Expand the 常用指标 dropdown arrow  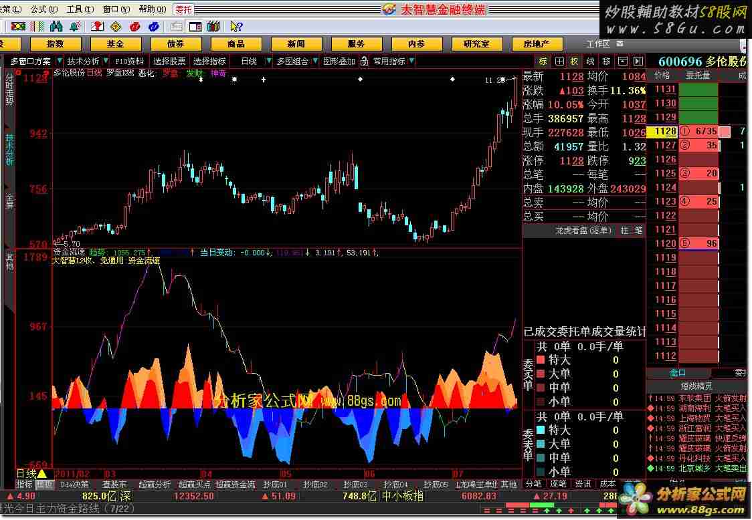pyautogui.click(x=412, y=61)
